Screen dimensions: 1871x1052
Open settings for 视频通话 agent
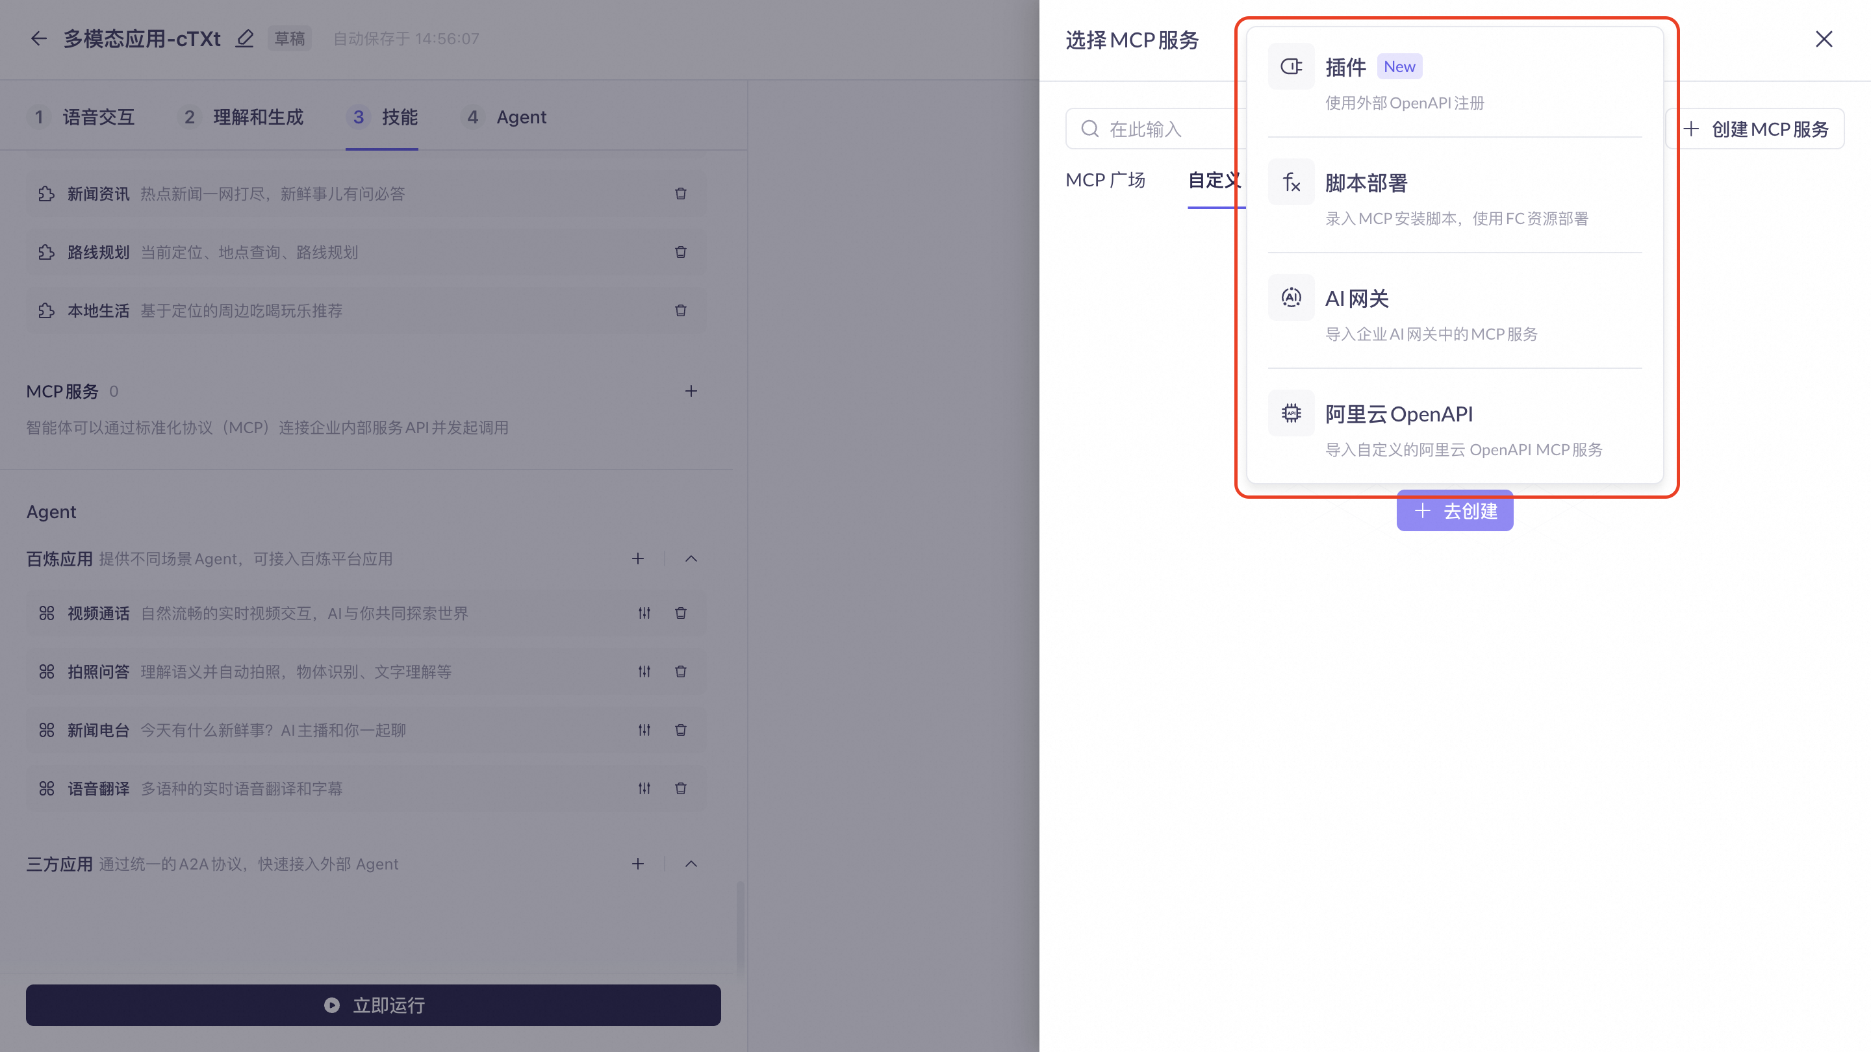(x=644, y=614)
